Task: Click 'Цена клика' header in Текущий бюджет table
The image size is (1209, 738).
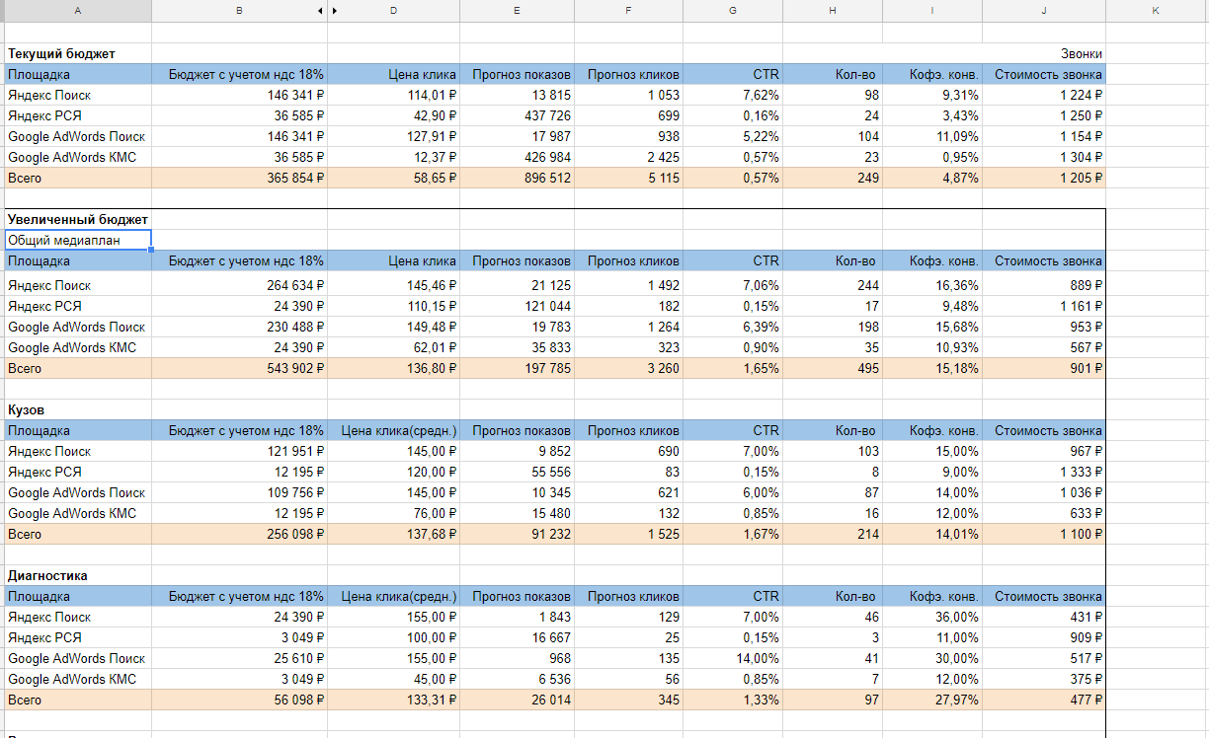Action: pos(393,74)
